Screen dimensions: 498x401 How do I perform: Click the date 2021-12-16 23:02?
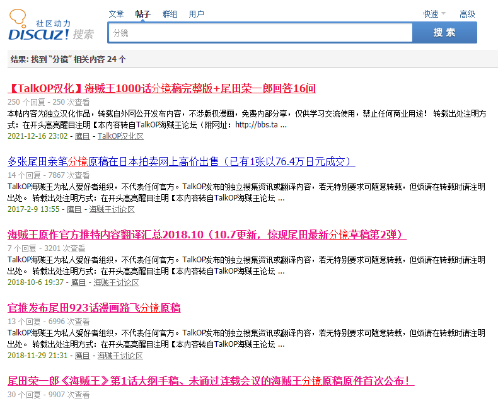(x=37, y=136)
